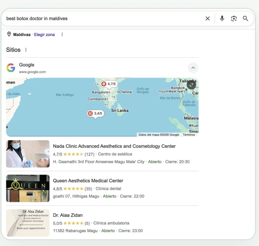Click the address 'goalhi 07, Hithigas Magu'
Image resolution: width=259 pixels, height=246 pixels.
point(76,196)
